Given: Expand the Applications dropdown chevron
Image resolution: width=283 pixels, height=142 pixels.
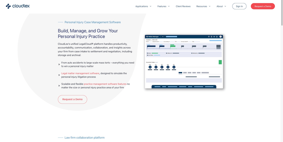Looking at the screenshot, I should pos(150,6).
